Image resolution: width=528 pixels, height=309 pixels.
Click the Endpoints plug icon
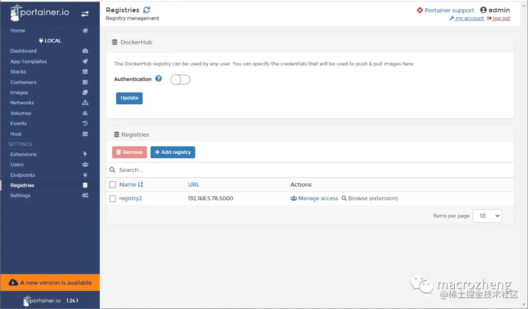[85, 175]
